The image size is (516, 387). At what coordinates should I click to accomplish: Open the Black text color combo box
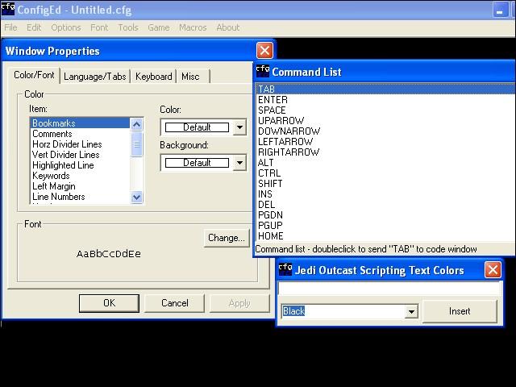(411, 312)
